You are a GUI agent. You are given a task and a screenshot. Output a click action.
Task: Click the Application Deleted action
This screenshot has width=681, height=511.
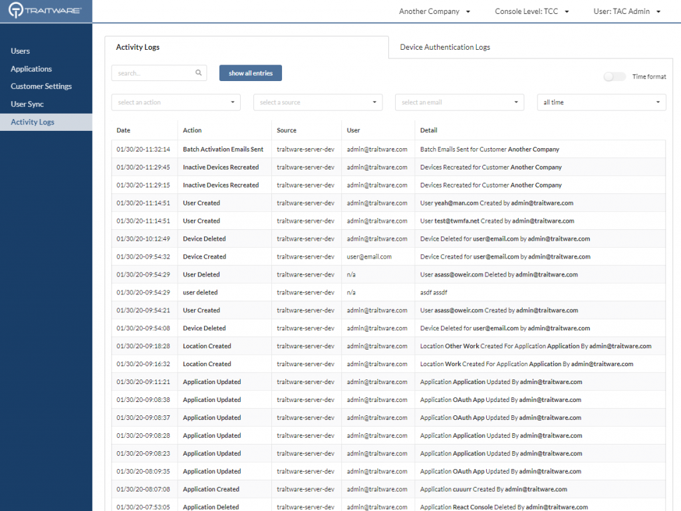pyautogui.click(x=211, y=507)
